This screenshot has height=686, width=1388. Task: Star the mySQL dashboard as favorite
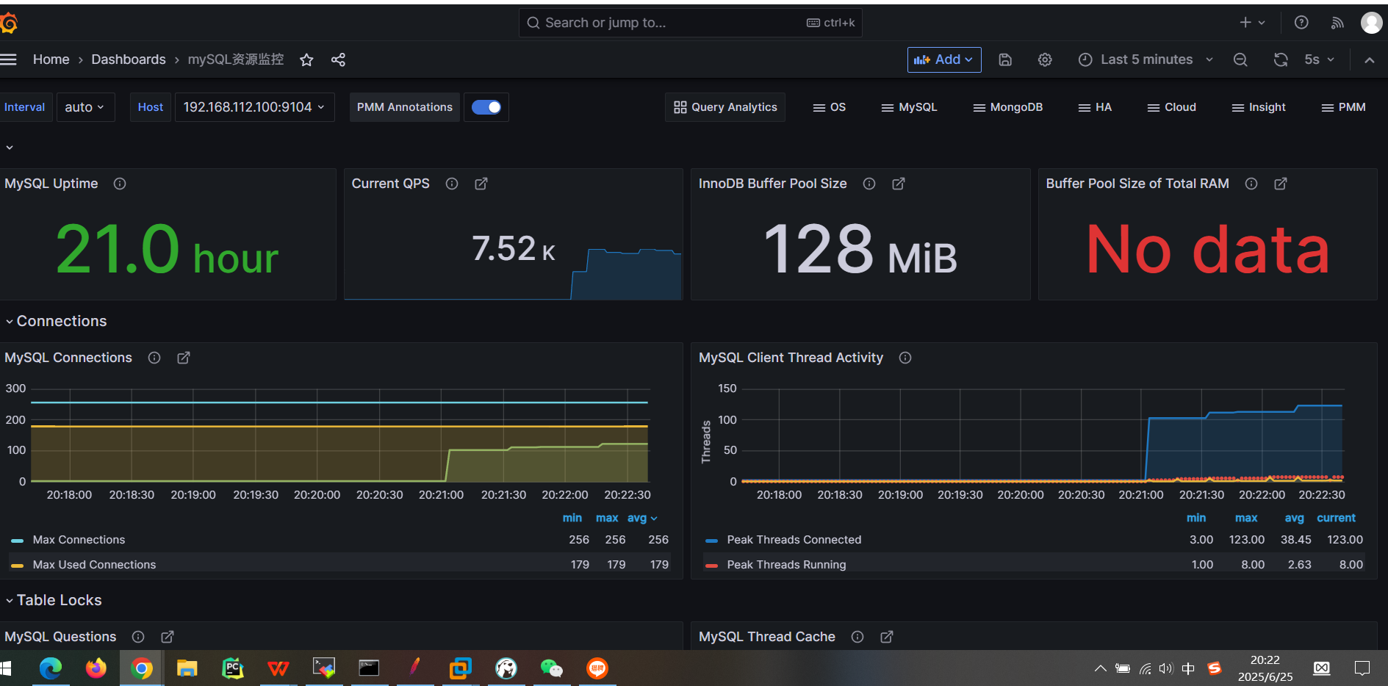(x=306, y=59)
